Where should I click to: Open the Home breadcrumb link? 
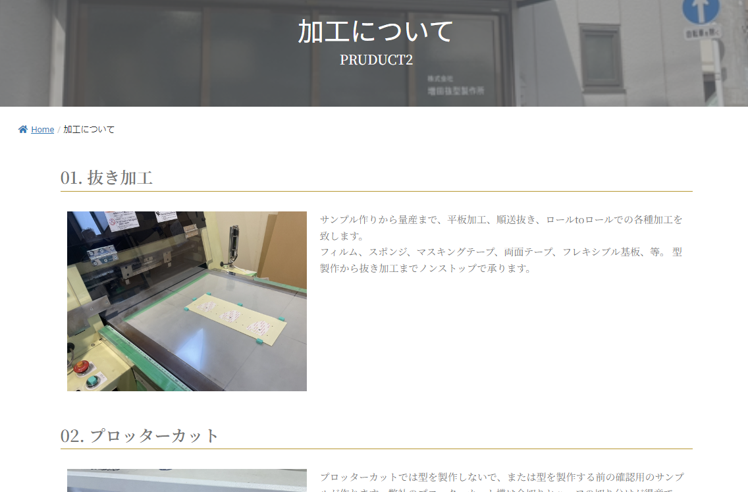[x=42, y=130]
